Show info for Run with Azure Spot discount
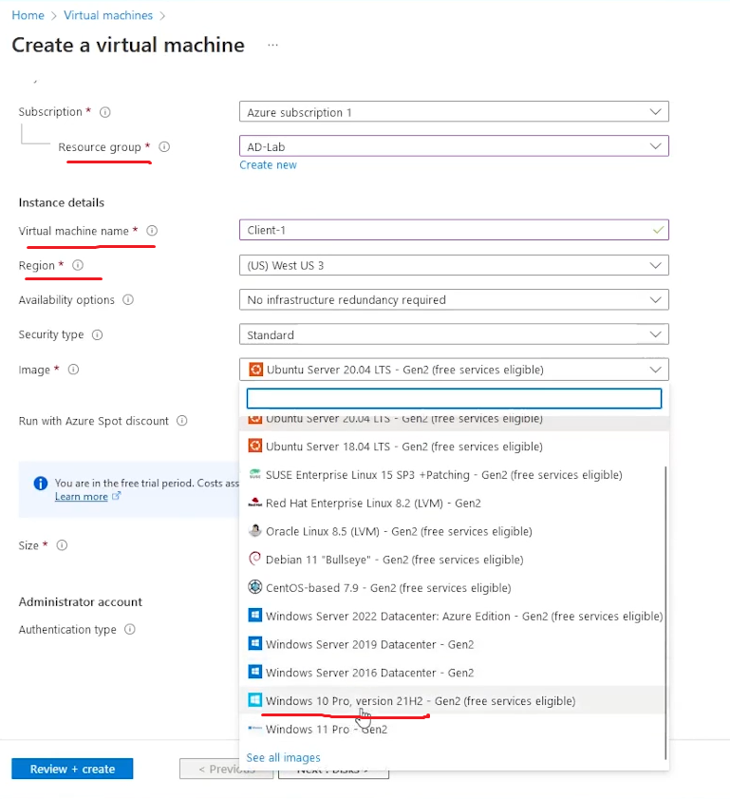 [181, 421]
